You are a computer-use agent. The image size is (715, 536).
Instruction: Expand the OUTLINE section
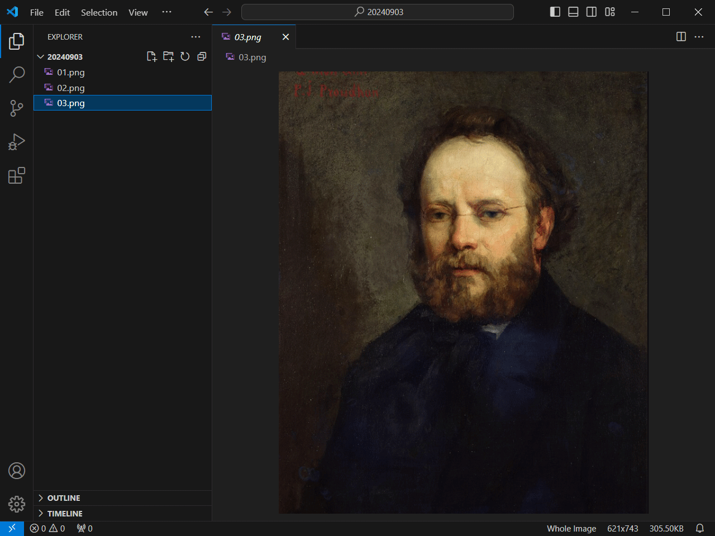point(123,498)
